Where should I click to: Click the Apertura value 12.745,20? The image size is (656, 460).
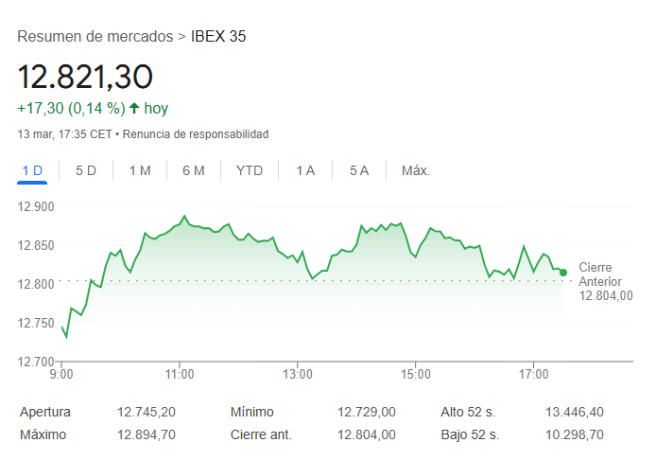tap(147, 412)
